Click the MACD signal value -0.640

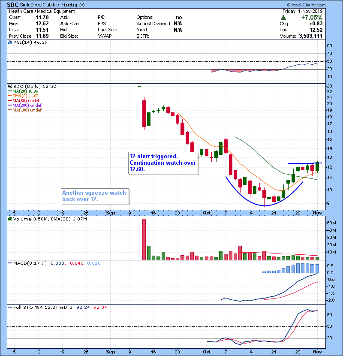click(x=75, y=263)
